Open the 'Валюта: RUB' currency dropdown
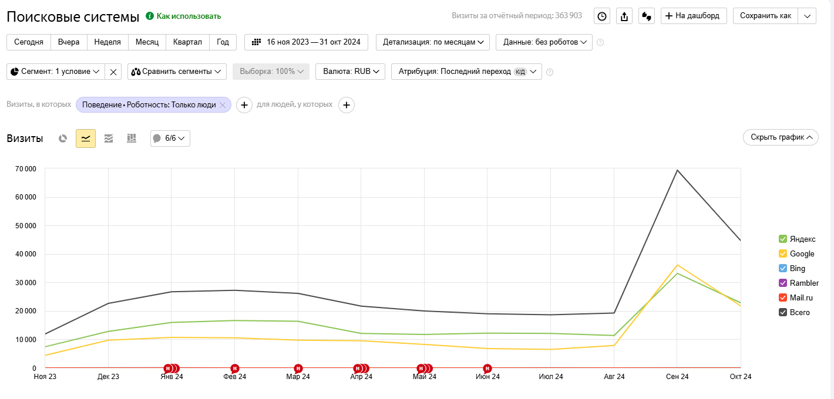834x399 pixels. pyautogui.click(x=350, y=72)
